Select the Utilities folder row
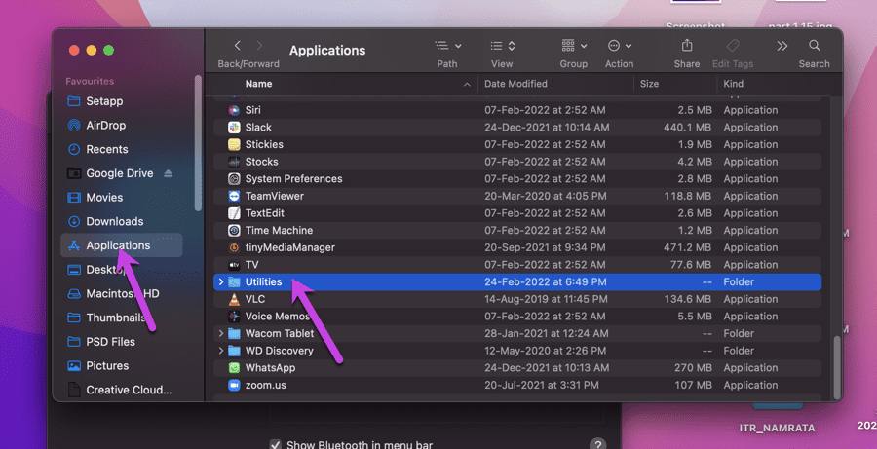This screenshot has width=877, height=449. 517,281
